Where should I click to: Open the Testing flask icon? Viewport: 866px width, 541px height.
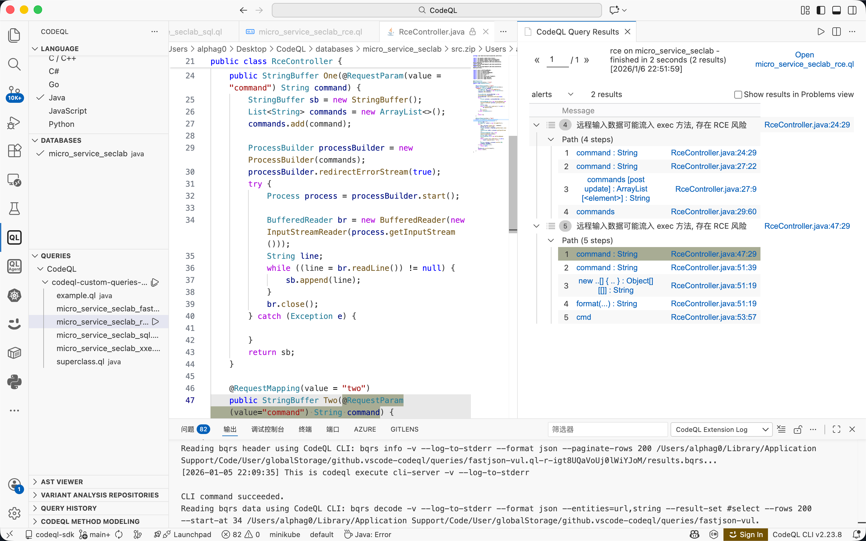(x=14, y=209)
